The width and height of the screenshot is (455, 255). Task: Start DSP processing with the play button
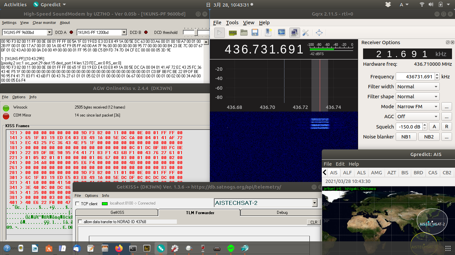coord(219,33)
